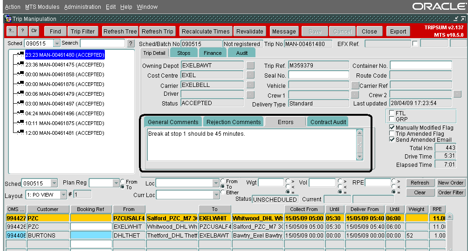Tick the GRP checkbox
468x251 pixels.
pos(392,119)
